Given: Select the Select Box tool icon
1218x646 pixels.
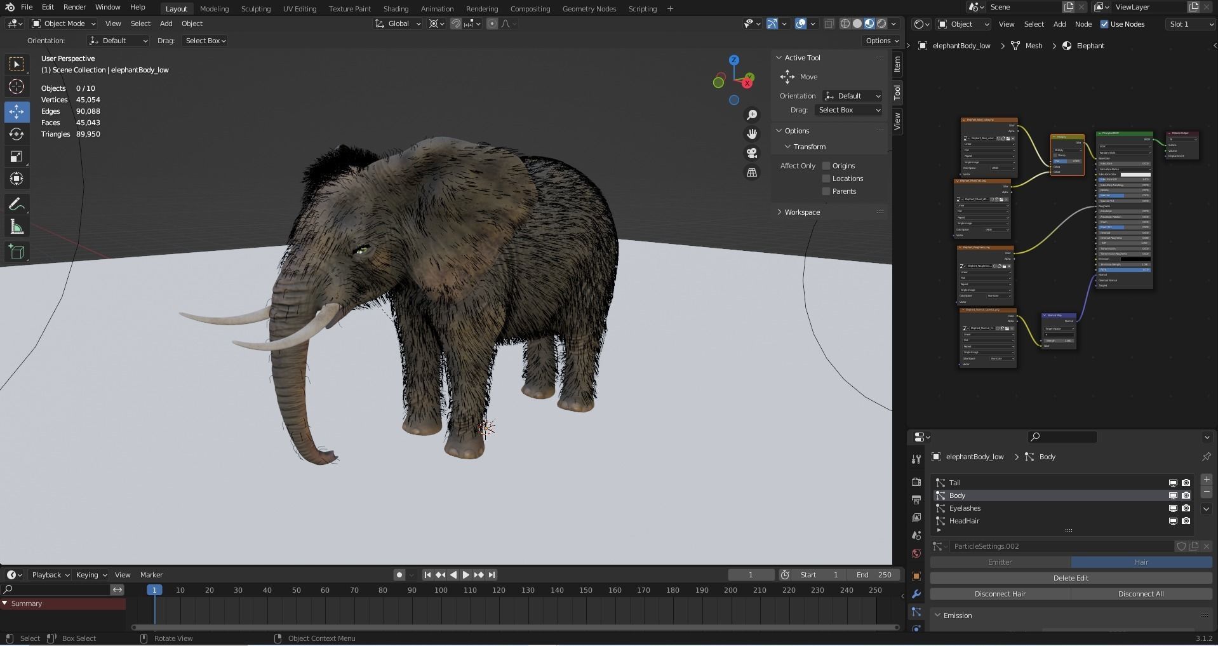Looking at the screenshot, I should pyautogui.click(x=17, y=64).
